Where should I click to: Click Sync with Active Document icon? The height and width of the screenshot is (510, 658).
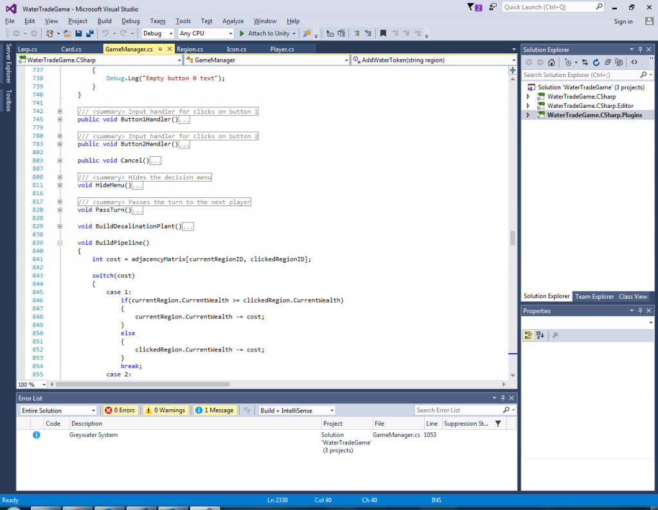(x=585, y=62)
